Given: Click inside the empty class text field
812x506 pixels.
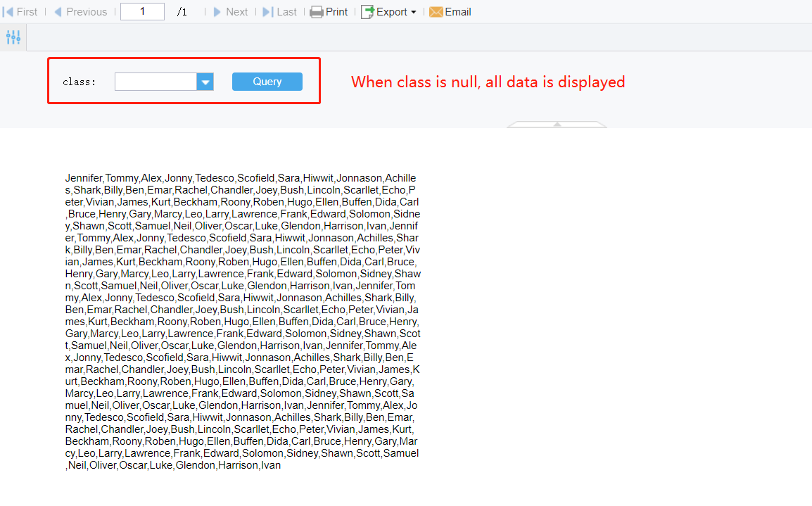Looking at the screenshot, I should [x=155, y=81].
